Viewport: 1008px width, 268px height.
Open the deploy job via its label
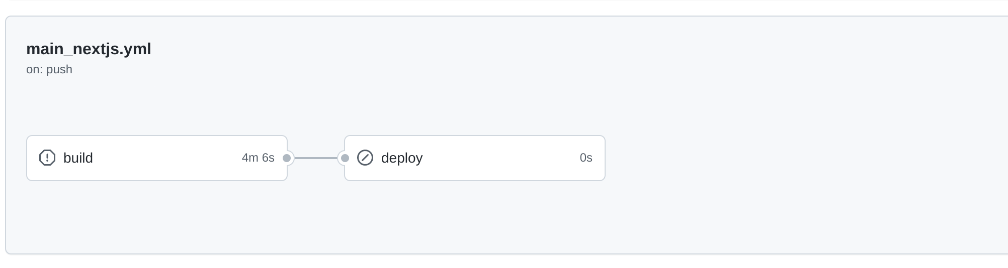[402, 158]
